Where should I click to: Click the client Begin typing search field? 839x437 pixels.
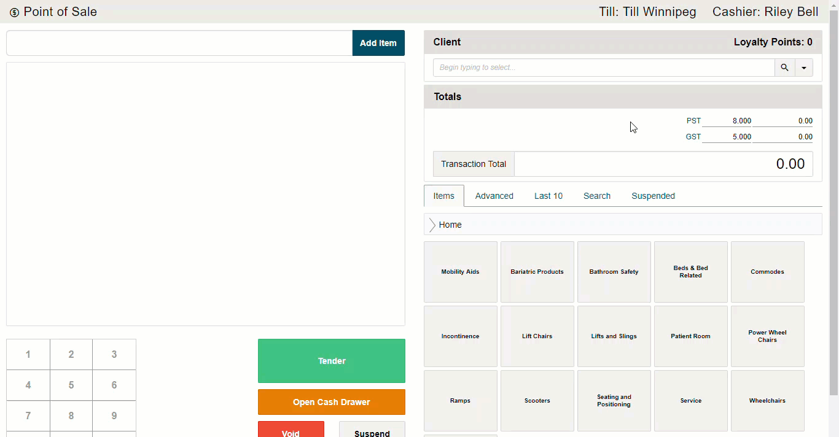tap(604, 68)
